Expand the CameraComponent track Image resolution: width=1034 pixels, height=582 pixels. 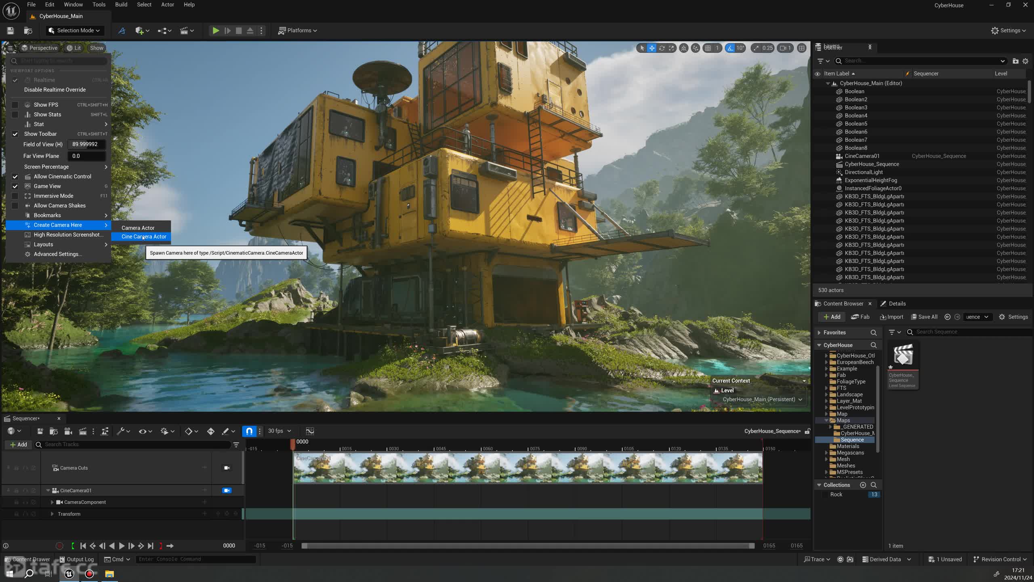(52, 502)
